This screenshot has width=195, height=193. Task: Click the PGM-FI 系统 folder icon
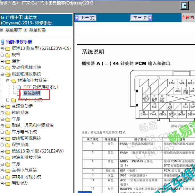[13, 100]
